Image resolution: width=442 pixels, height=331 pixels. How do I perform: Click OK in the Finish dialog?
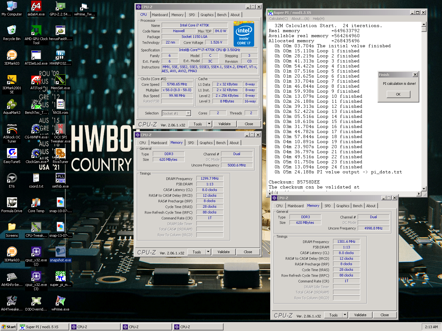(398, 94)
